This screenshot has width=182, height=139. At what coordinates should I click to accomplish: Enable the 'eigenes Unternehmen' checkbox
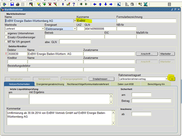click(x=6, y=32)
